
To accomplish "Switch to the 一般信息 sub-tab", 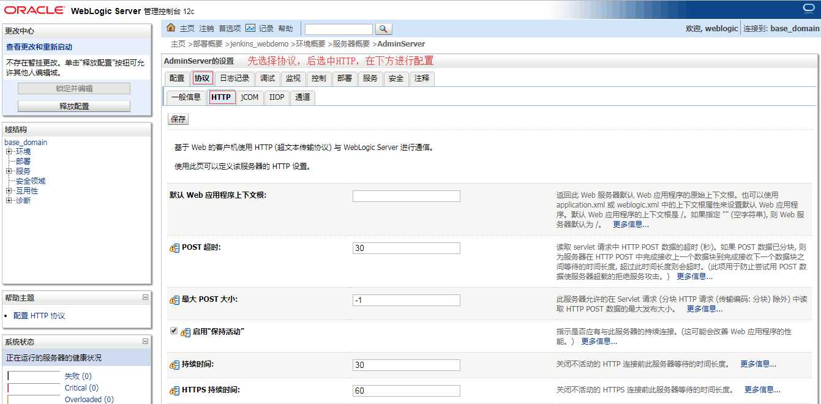I will (x=186, y=97).
